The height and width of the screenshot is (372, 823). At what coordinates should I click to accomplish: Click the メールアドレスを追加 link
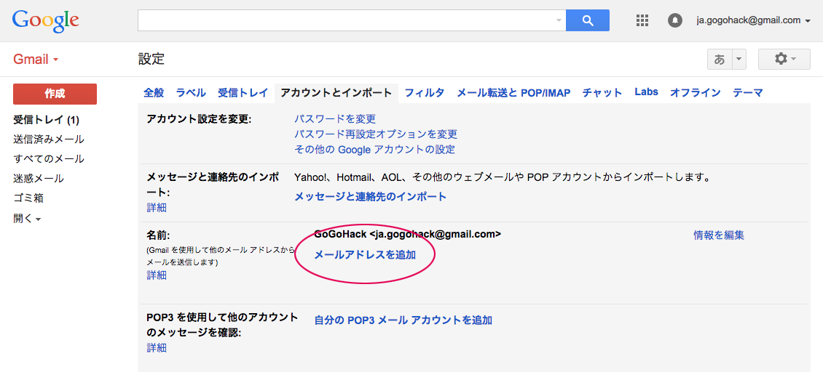click(365, 254)
